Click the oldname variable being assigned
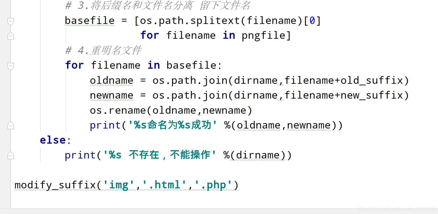Screen dimensions: 438x214 click(111, 80)
